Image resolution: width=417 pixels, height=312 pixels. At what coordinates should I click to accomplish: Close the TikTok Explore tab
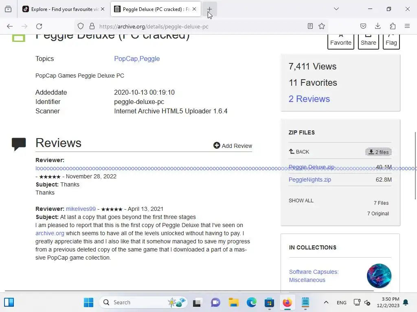click(x=103, y=9)
